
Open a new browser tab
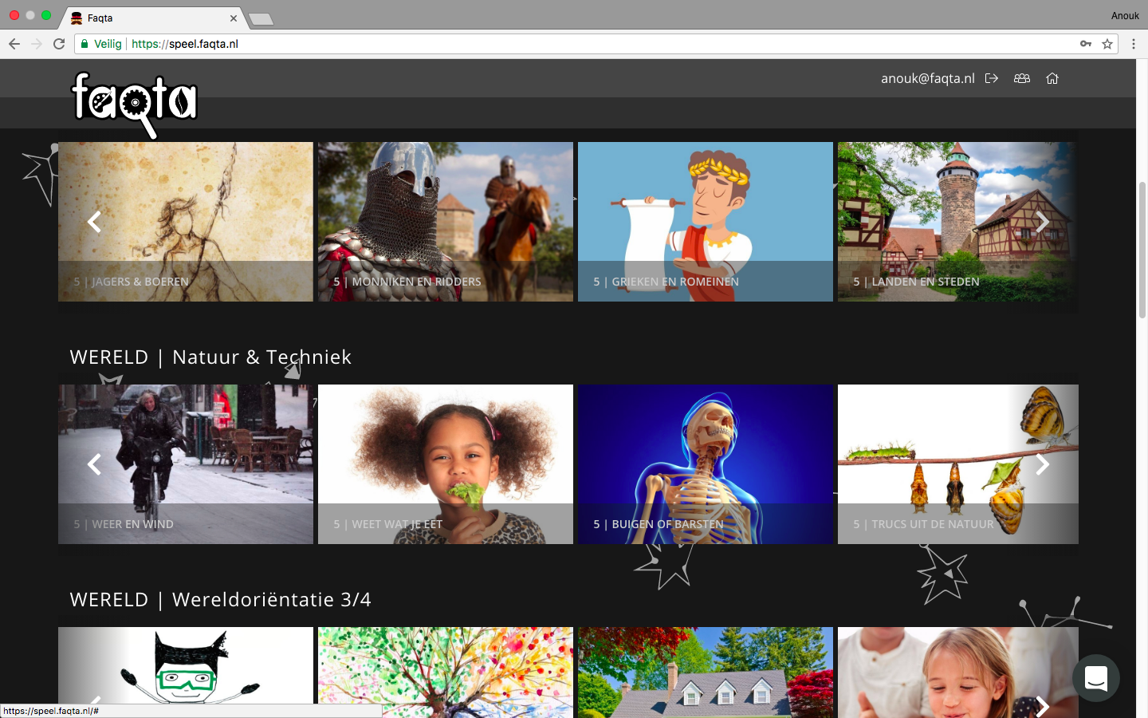pyautogui.click(x=261, y=18)
